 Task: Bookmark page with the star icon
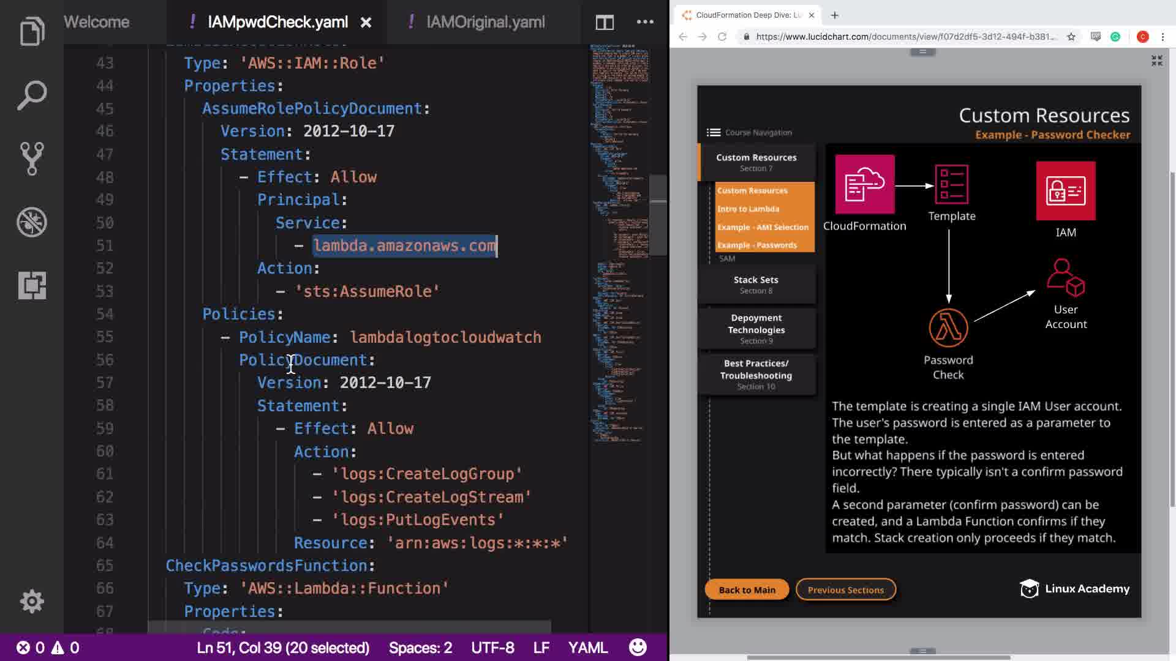click(x=1071, y=37)
